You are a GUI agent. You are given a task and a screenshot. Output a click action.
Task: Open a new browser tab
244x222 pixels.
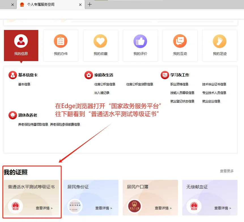pyautogui.click(x=90, y=5)
